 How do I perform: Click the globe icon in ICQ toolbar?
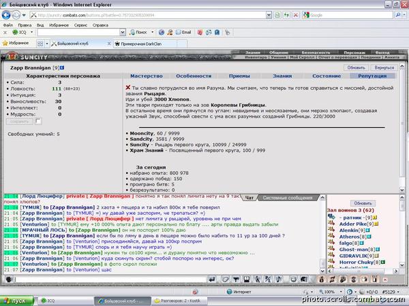(x=162, y=32)
